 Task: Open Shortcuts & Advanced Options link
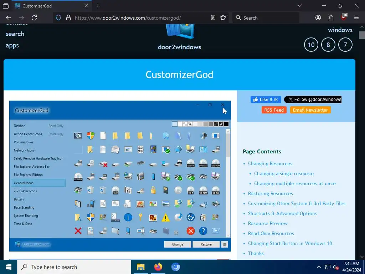pos(283,214)
